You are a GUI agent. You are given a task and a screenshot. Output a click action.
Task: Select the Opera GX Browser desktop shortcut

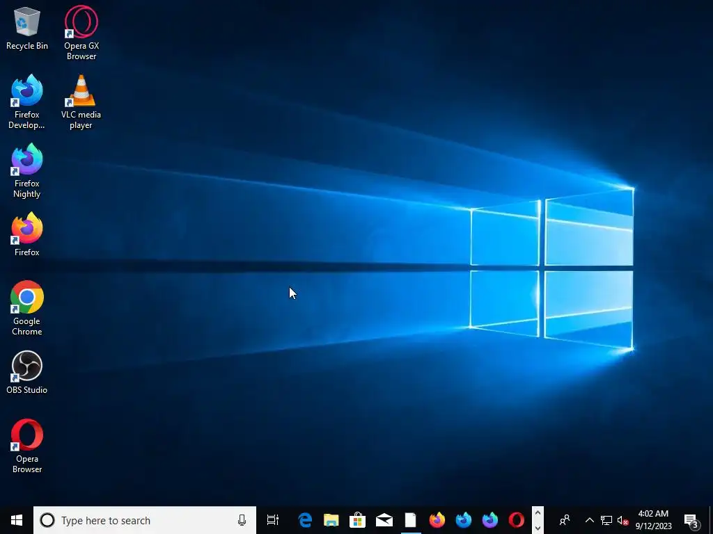click(81, 33)
